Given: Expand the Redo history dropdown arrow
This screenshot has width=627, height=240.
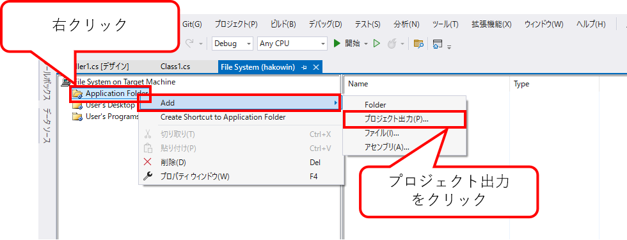Looking at the screenshot, I should (x=201, y=44).
